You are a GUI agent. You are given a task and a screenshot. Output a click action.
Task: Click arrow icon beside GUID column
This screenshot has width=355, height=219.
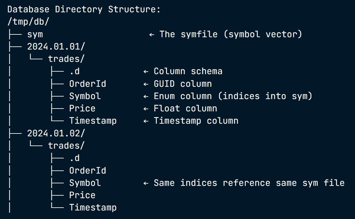click(146, 84)
